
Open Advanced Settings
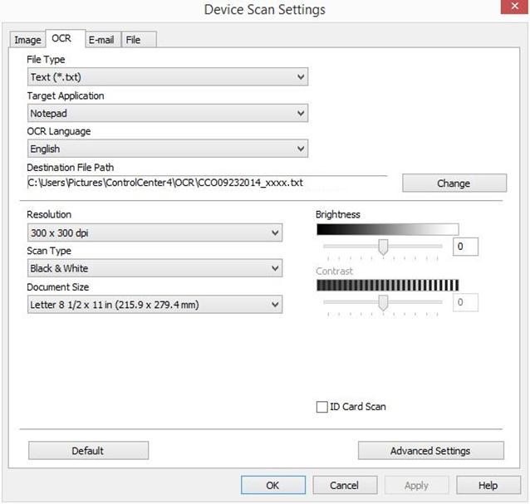430,451
